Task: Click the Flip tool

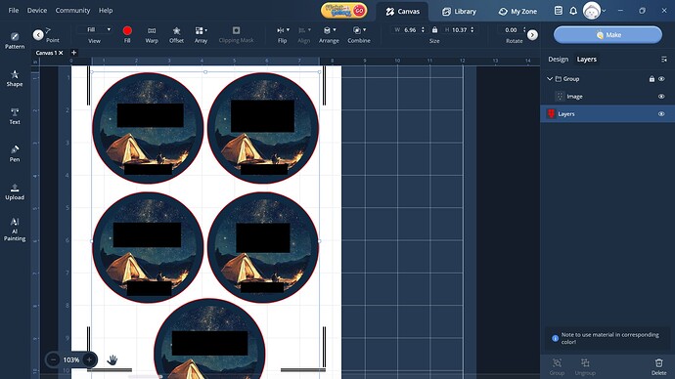Action: pos(282,35)
